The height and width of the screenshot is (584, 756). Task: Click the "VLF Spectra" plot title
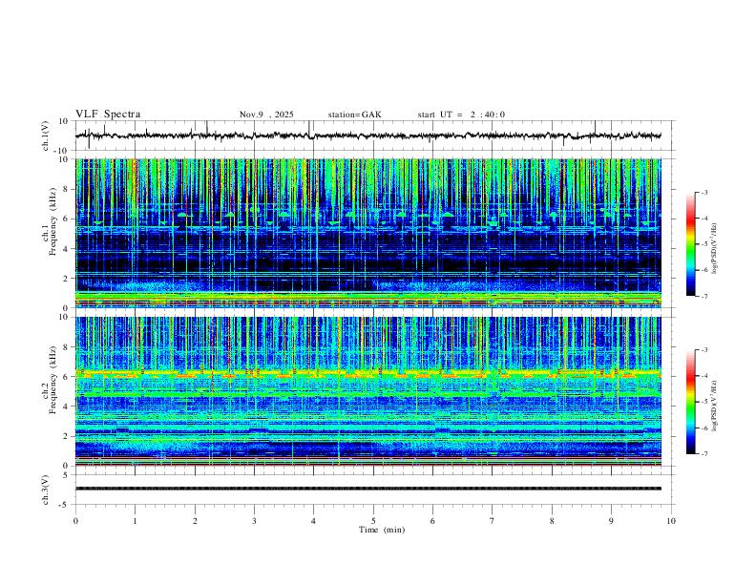[x=108, y=115]
